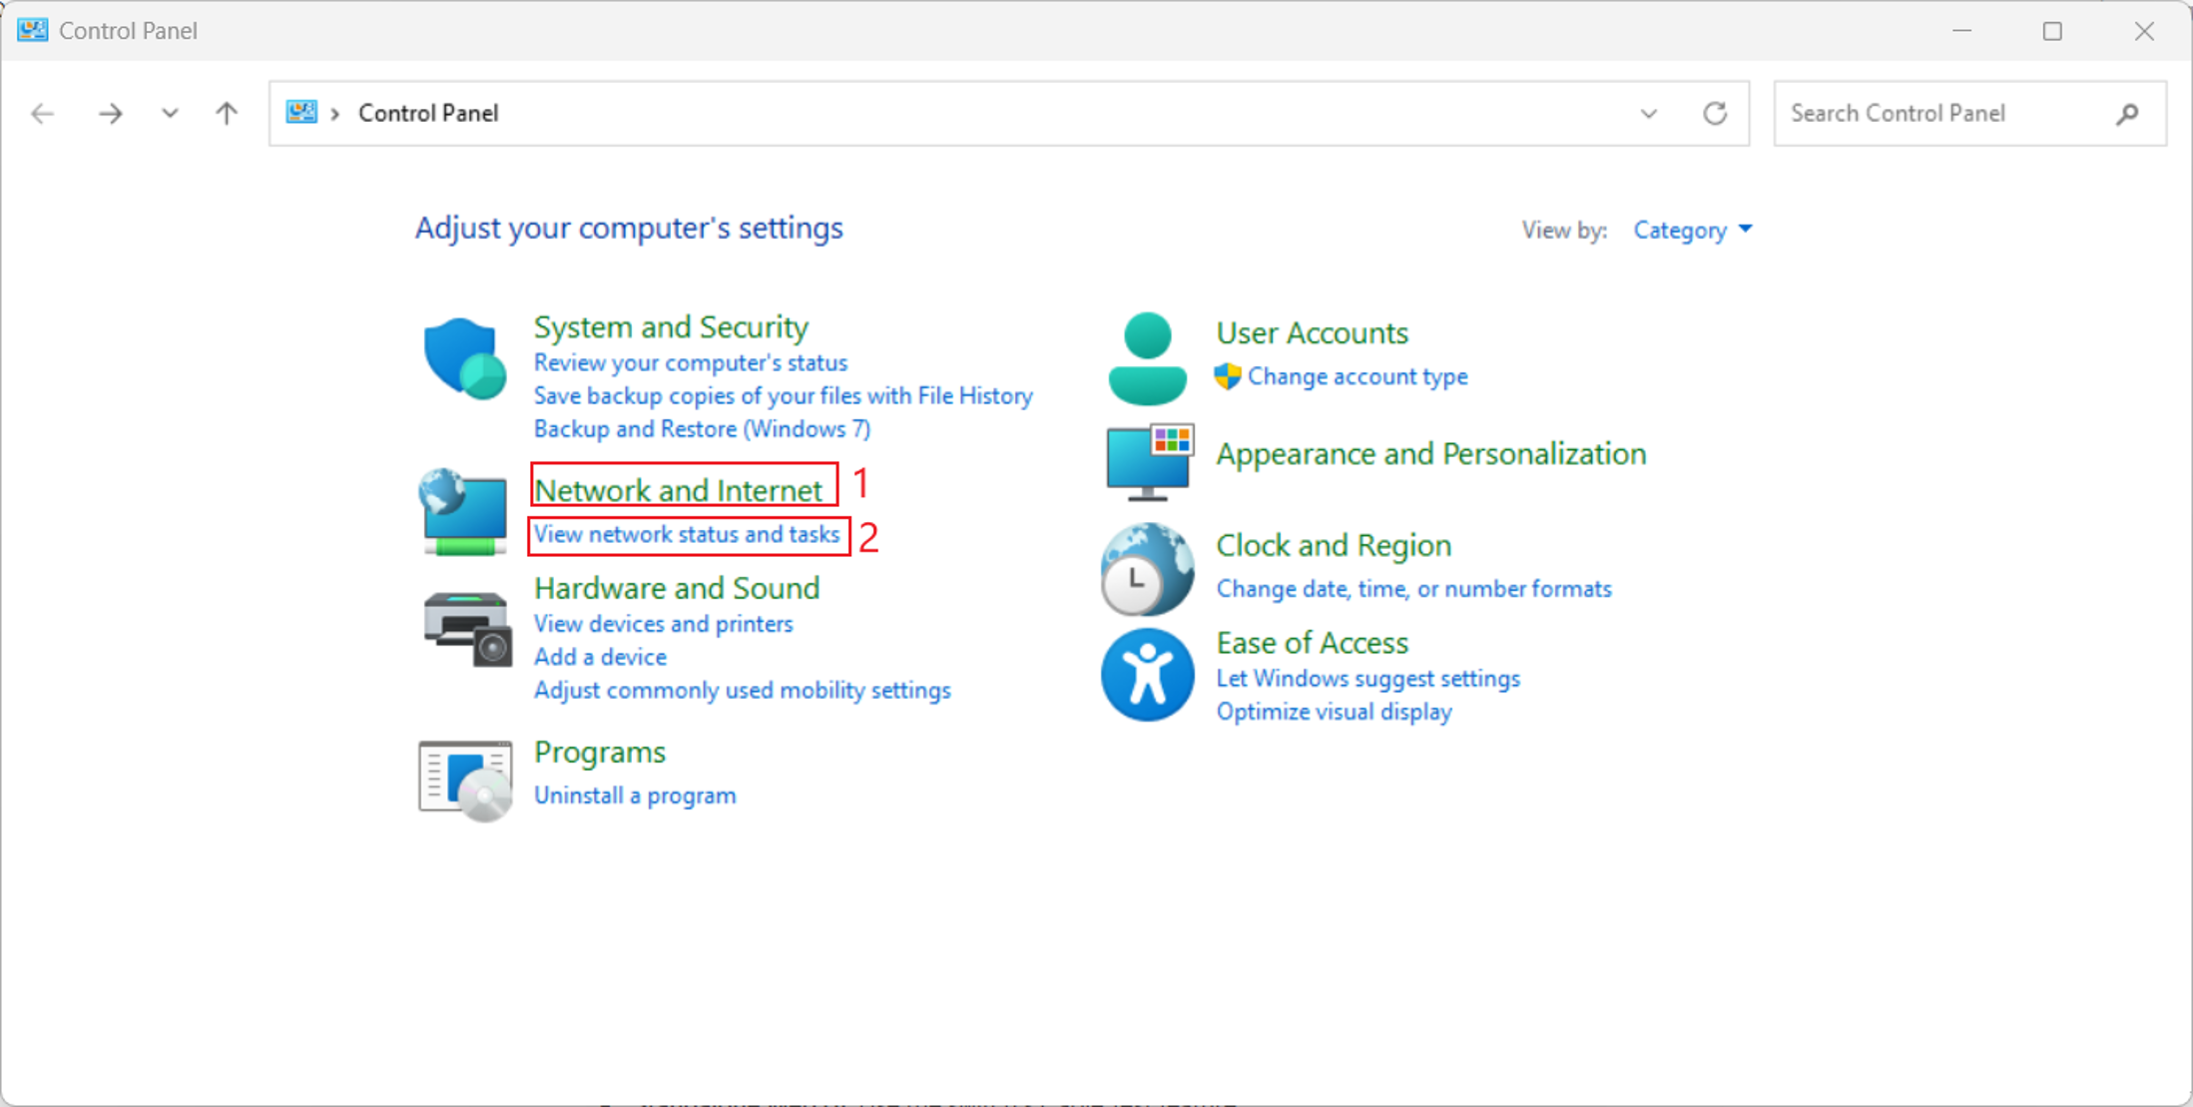Click the search magnifier icon

point(2127,114)
